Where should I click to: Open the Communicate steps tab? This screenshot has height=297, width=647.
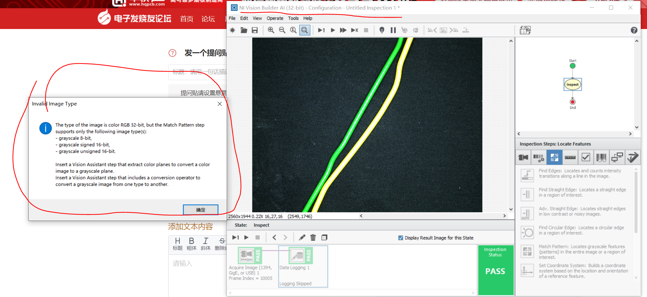point(617,158)
